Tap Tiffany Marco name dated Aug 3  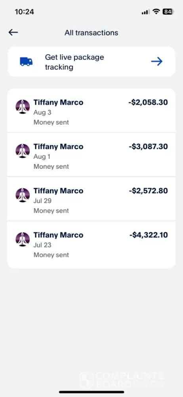pos(58,102)
